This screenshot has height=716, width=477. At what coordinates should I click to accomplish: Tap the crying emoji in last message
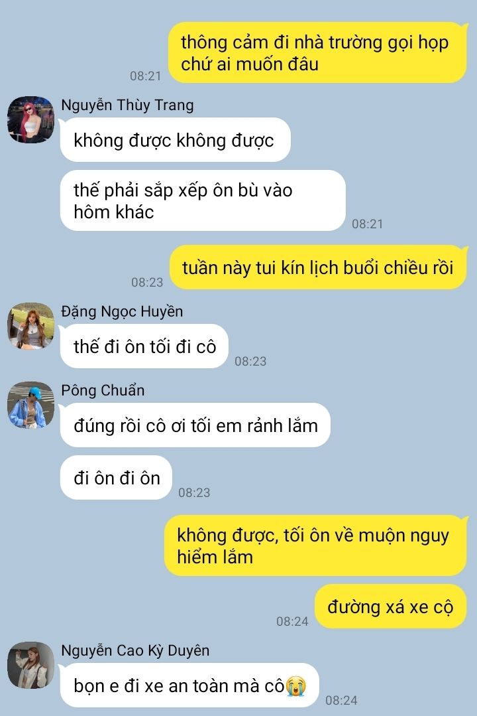point(295,686)
